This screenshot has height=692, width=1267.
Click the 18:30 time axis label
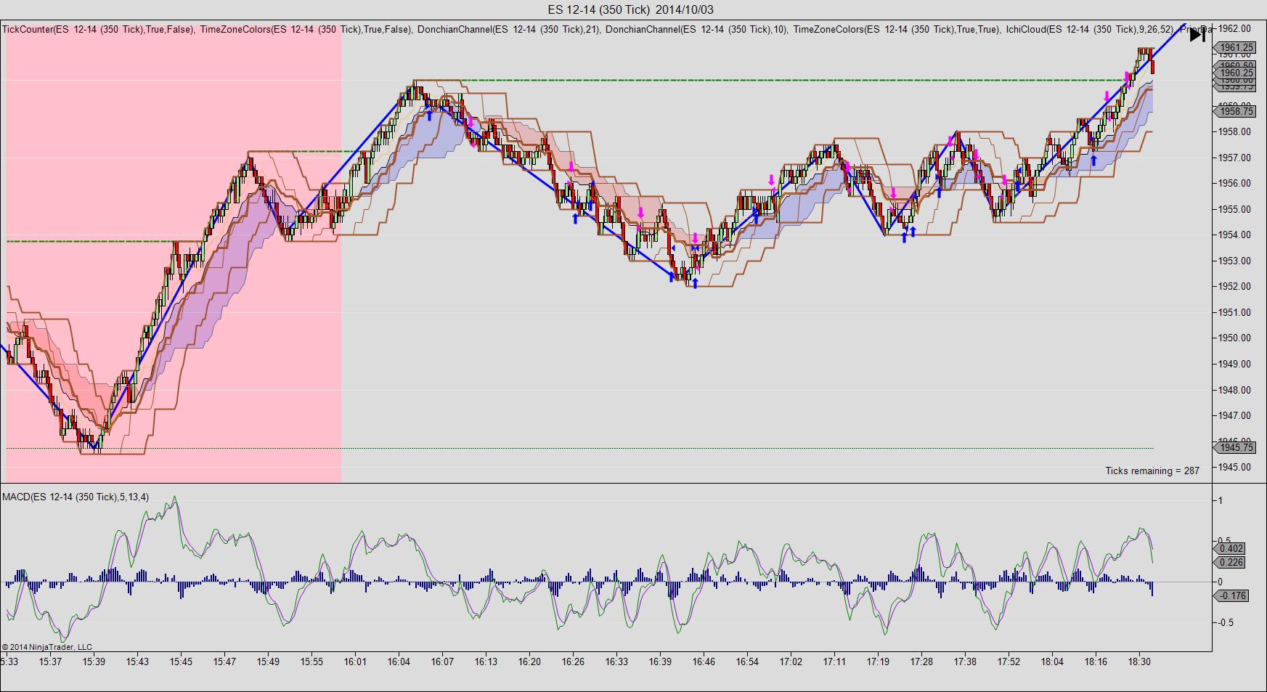coord(1140,662)
